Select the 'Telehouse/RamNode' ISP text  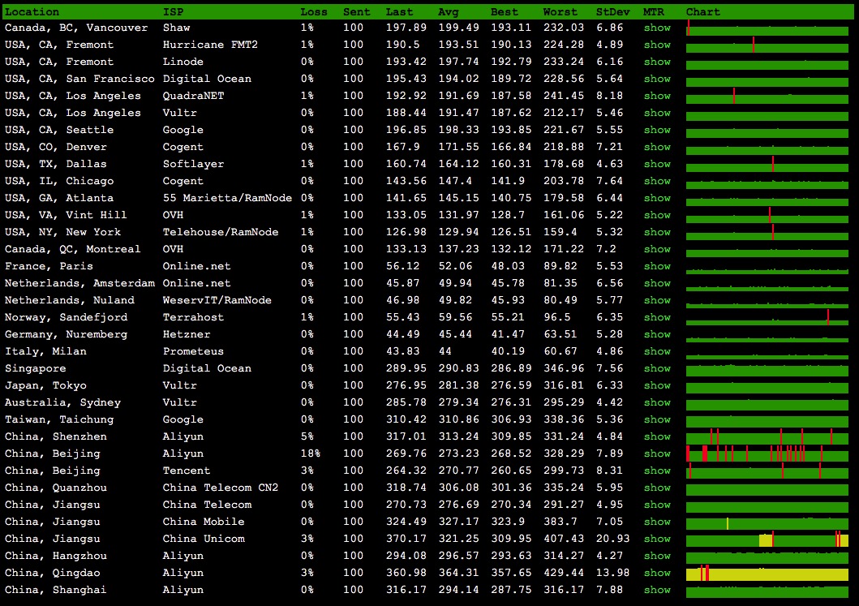pyautogui.click(x=221, y=232)
